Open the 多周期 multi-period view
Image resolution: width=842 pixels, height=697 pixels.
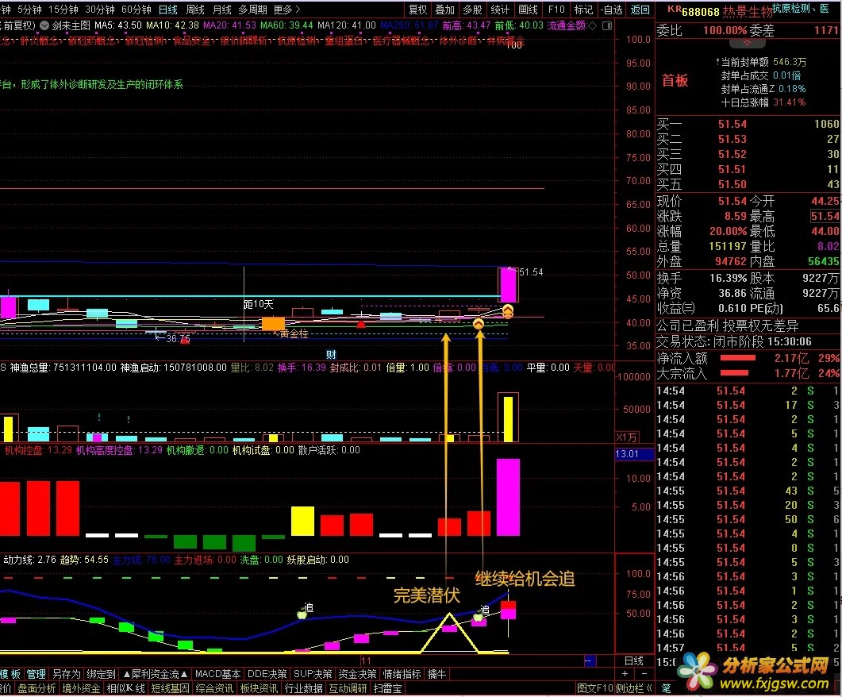click(252, 10)
